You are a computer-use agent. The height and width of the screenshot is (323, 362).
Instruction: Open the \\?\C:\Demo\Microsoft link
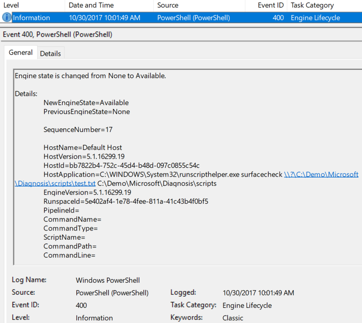pos(321,174)
